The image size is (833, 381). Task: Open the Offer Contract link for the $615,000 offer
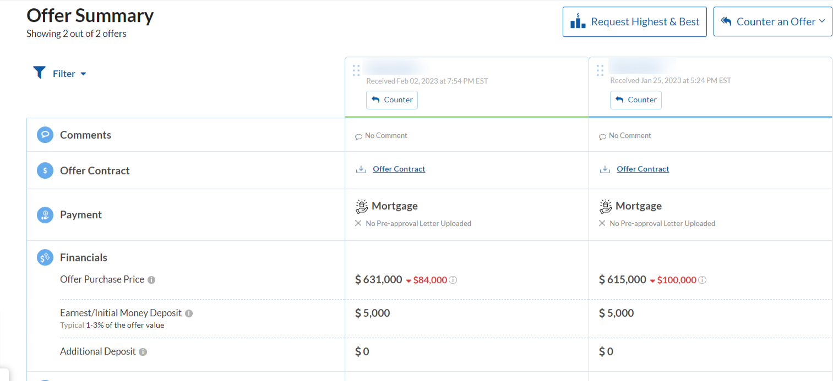pyautogui.click(x=643, y=169)
